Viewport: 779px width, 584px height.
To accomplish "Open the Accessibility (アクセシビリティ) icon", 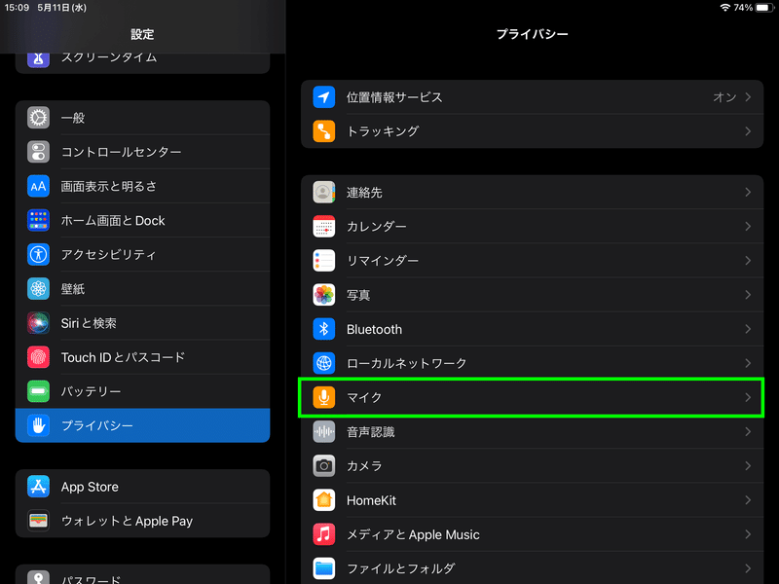I will 38,255.
